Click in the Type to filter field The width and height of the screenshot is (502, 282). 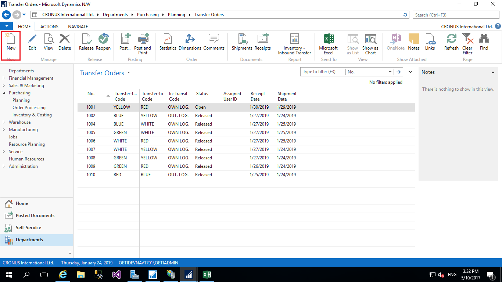(x=323, y=72)
